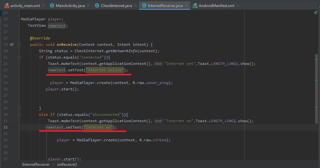Image resolution: width=320 pixels, height=168 pixels.
Task: Click the String status declaration
Action: click(53, 51)
